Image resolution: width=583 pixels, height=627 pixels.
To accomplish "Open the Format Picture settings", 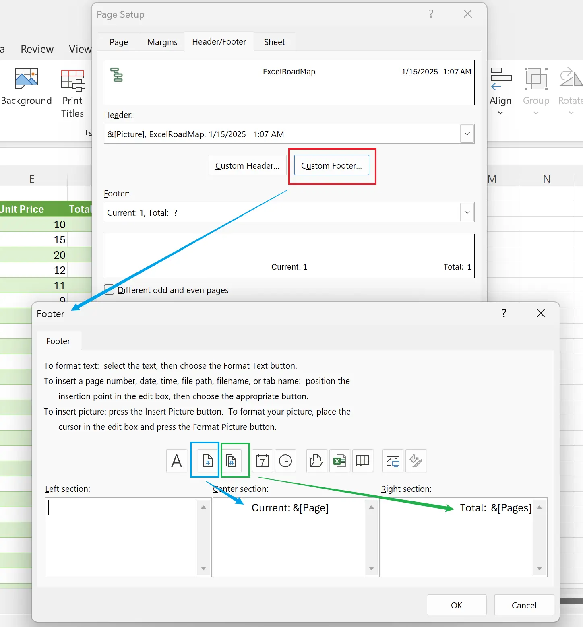I will [x=416, y=460].
